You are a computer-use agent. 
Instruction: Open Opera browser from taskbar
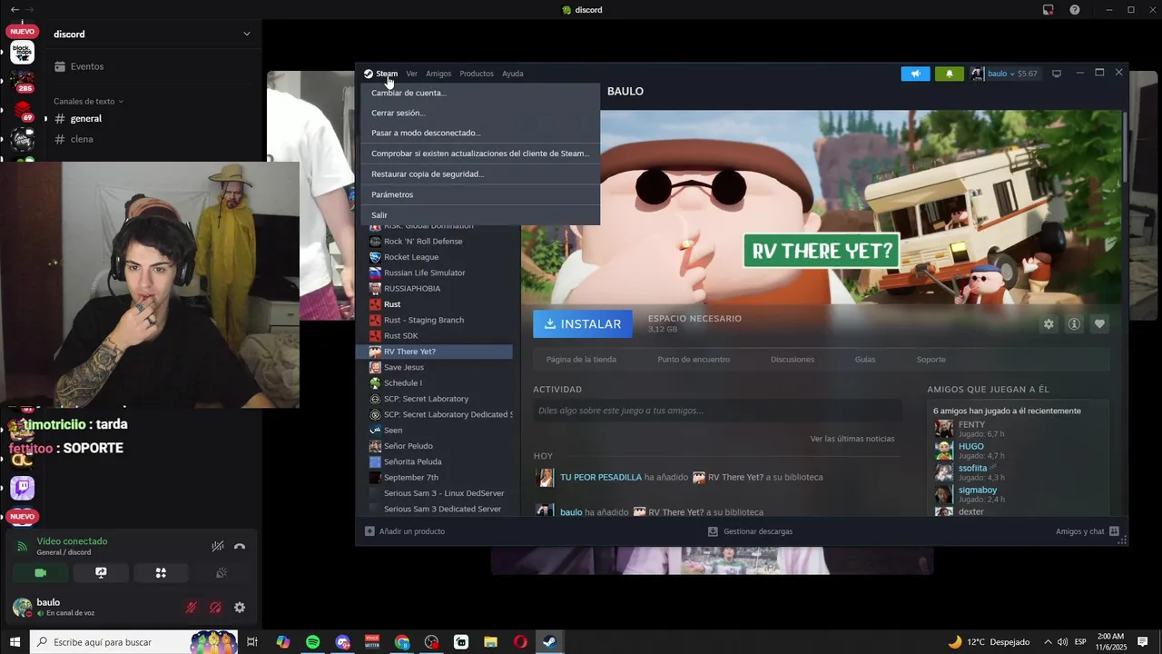[x=520, y=642]
